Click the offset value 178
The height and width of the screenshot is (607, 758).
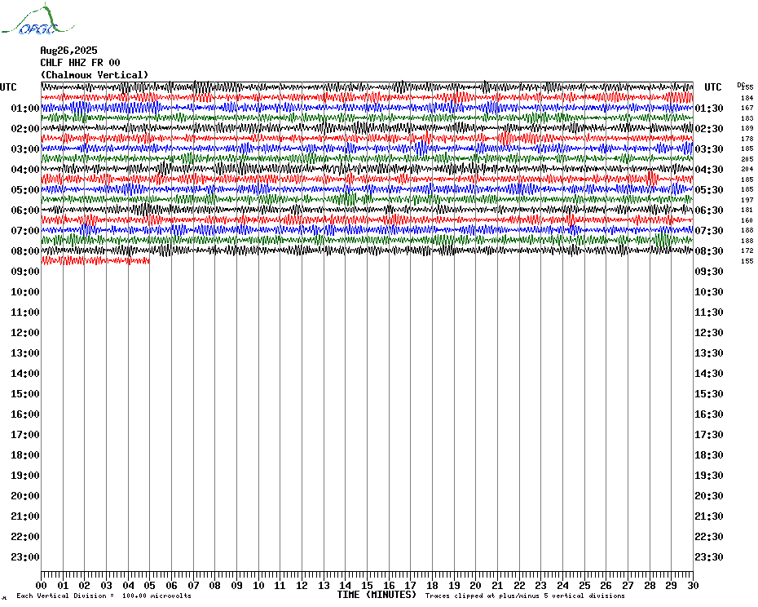pyautogui.click(x=747, y=139)
